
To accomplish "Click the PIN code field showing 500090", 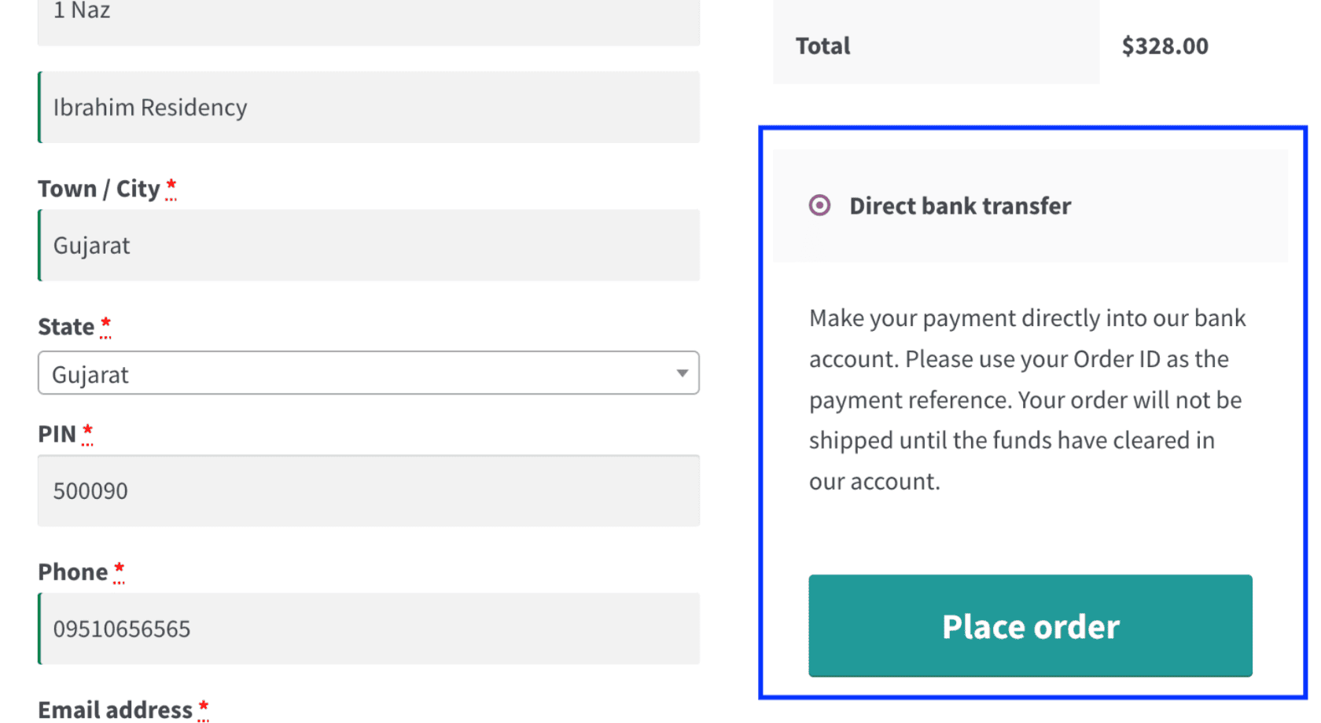I will point(368,490).
